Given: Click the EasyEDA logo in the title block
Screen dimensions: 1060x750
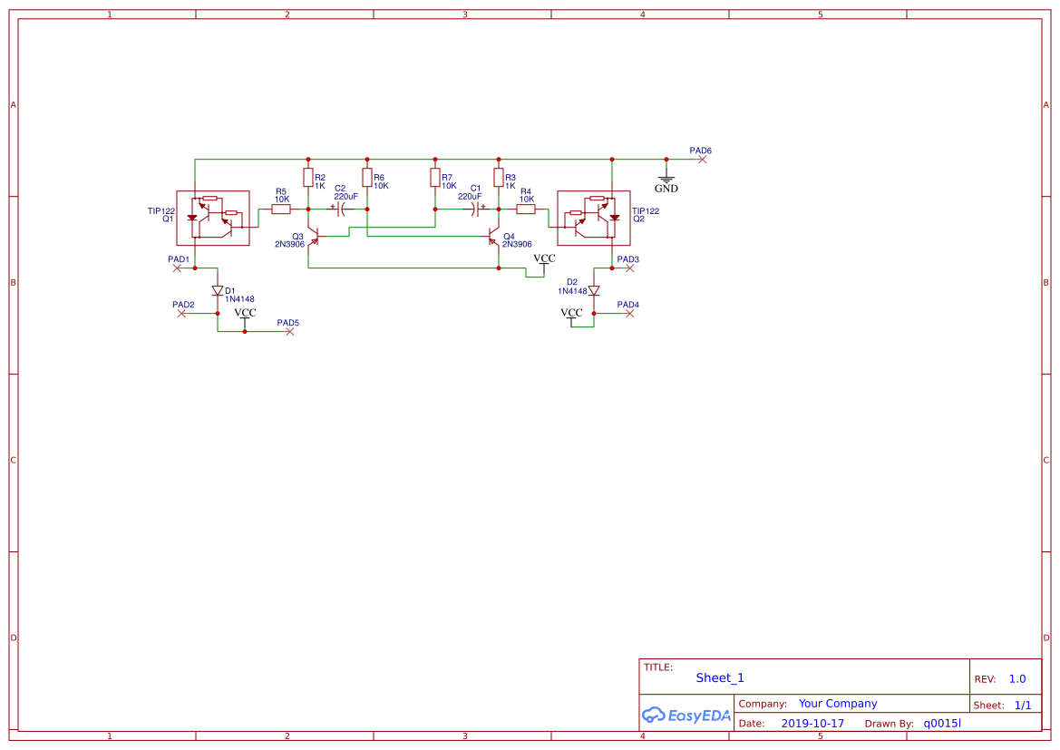Looking at the screenshot, I should 685,716.
